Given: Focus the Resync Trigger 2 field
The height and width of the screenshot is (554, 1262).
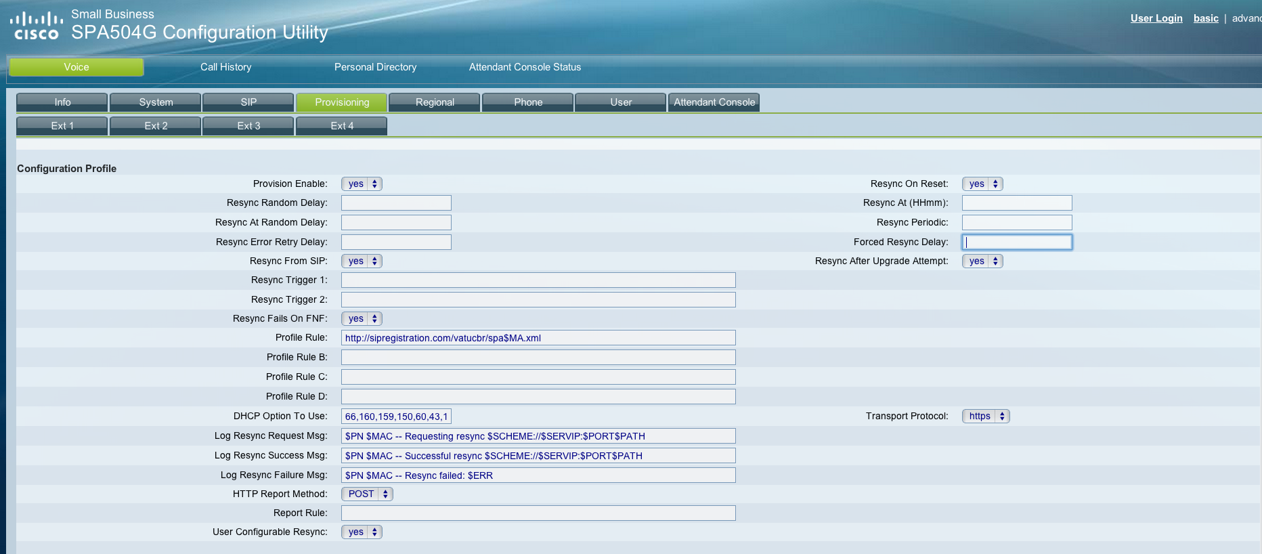Looking at the screenshot, I should (538, 299).
